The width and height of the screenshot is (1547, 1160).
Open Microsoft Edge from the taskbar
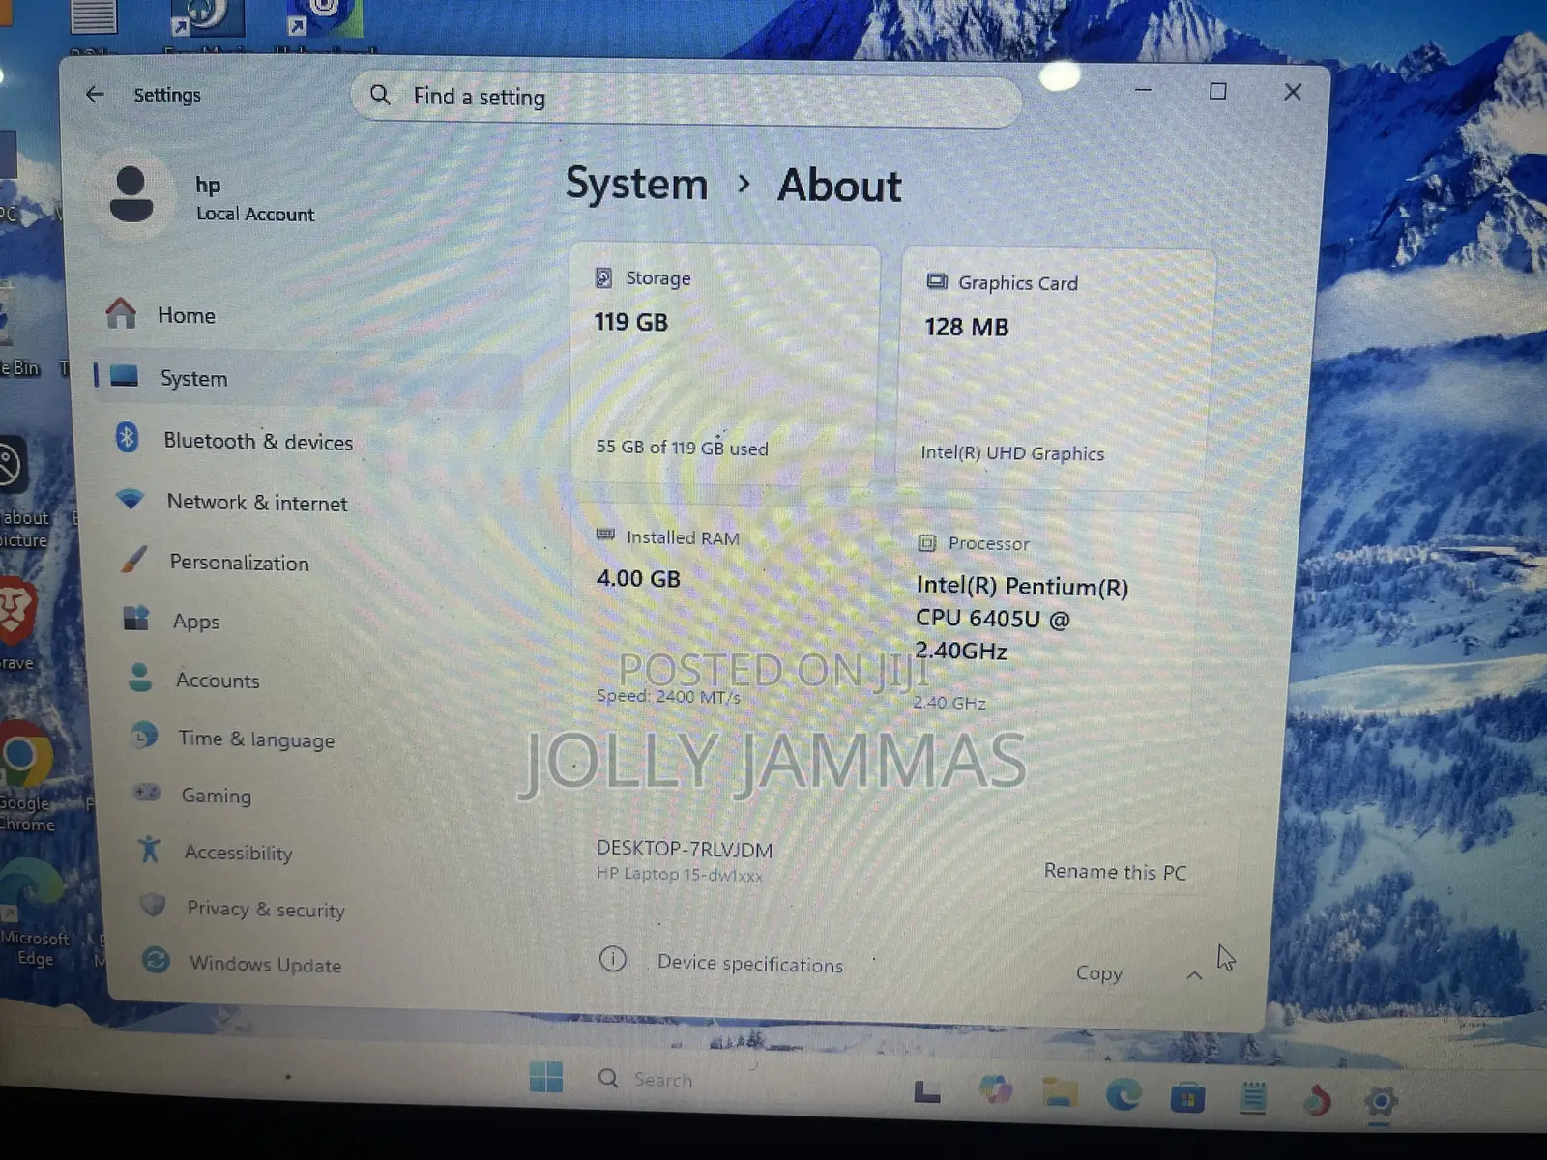point(1124,1095)
